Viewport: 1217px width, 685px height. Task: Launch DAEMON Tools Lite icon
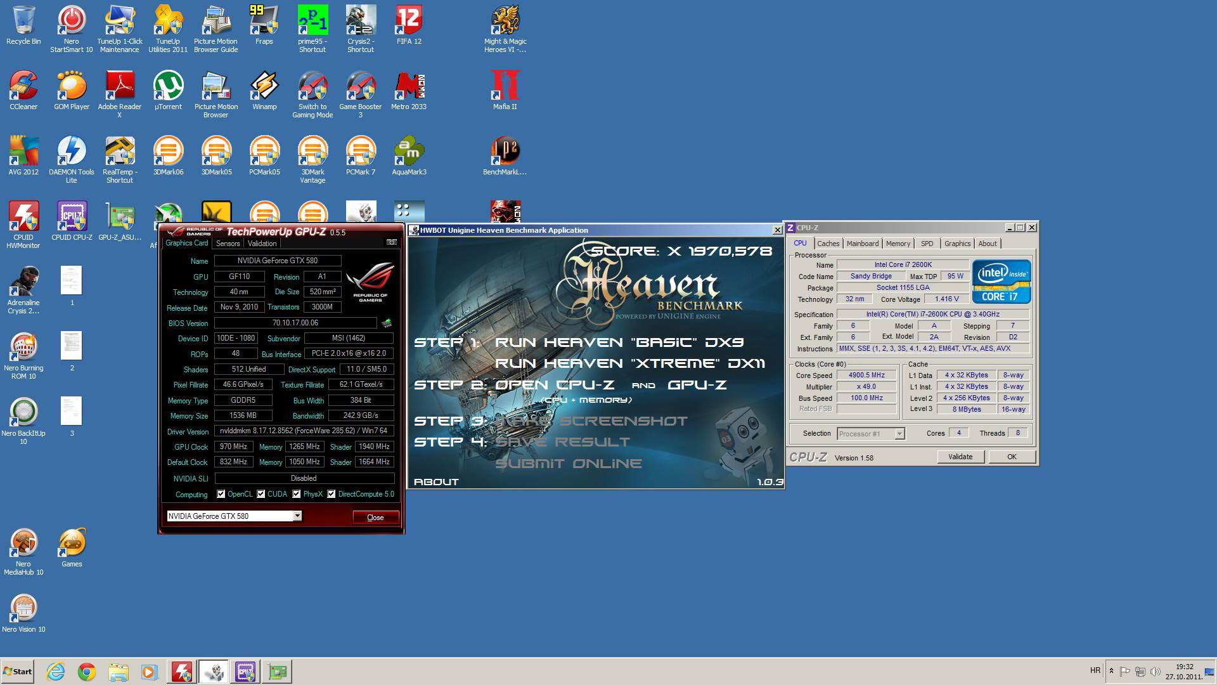pos(72,160)
